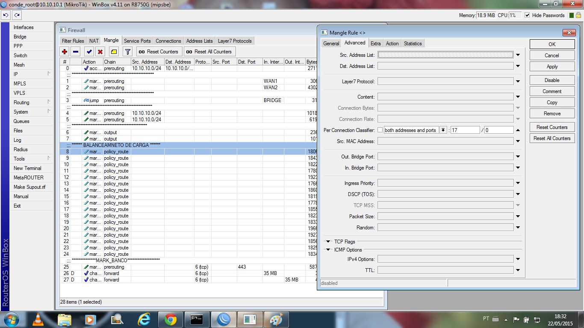Select rule 3 with BRIDGE interface

tap(188, 100)
